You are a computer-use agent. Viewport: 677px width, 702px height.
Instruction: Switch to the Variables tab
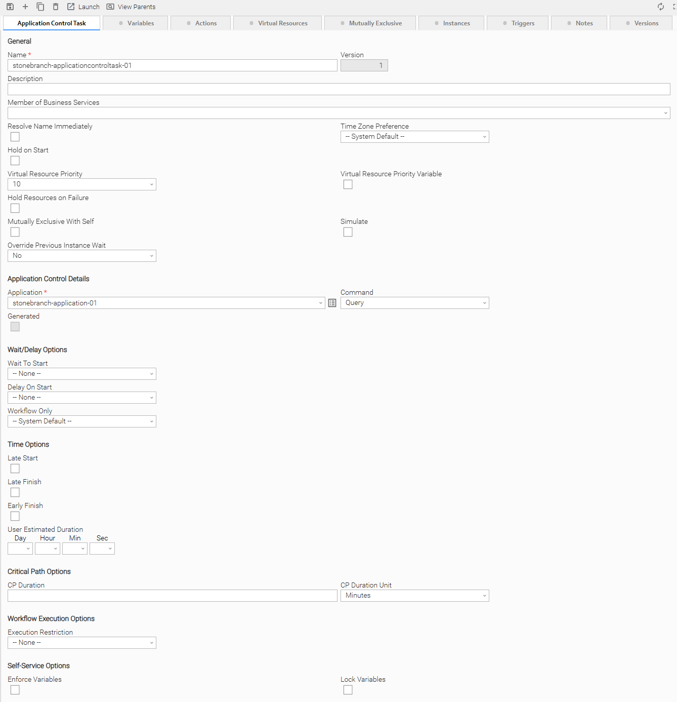[136, 23]
